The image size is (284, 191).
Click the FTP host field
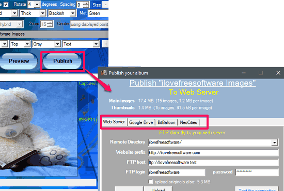213,163
